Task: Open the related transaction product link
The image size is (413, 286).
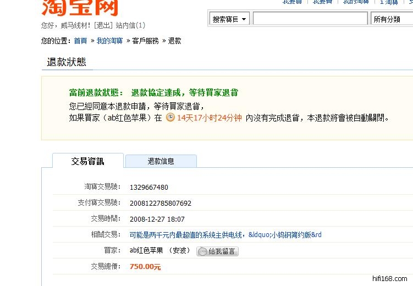Action: click(225, 235)
